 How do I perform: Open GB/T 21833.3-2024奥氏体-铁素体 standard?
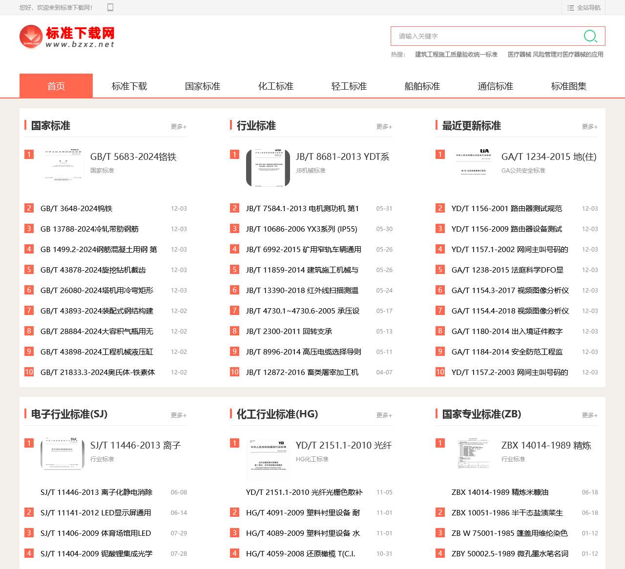pyautogui.click(x=98, y=373)
